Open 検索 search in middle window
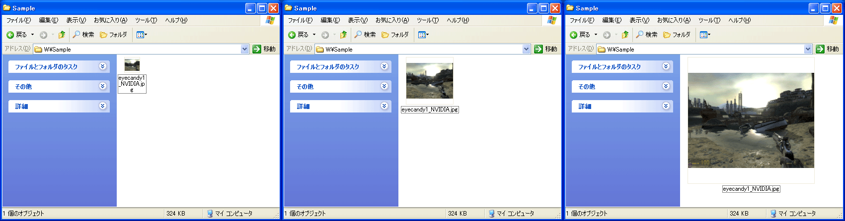 [365, 35]
